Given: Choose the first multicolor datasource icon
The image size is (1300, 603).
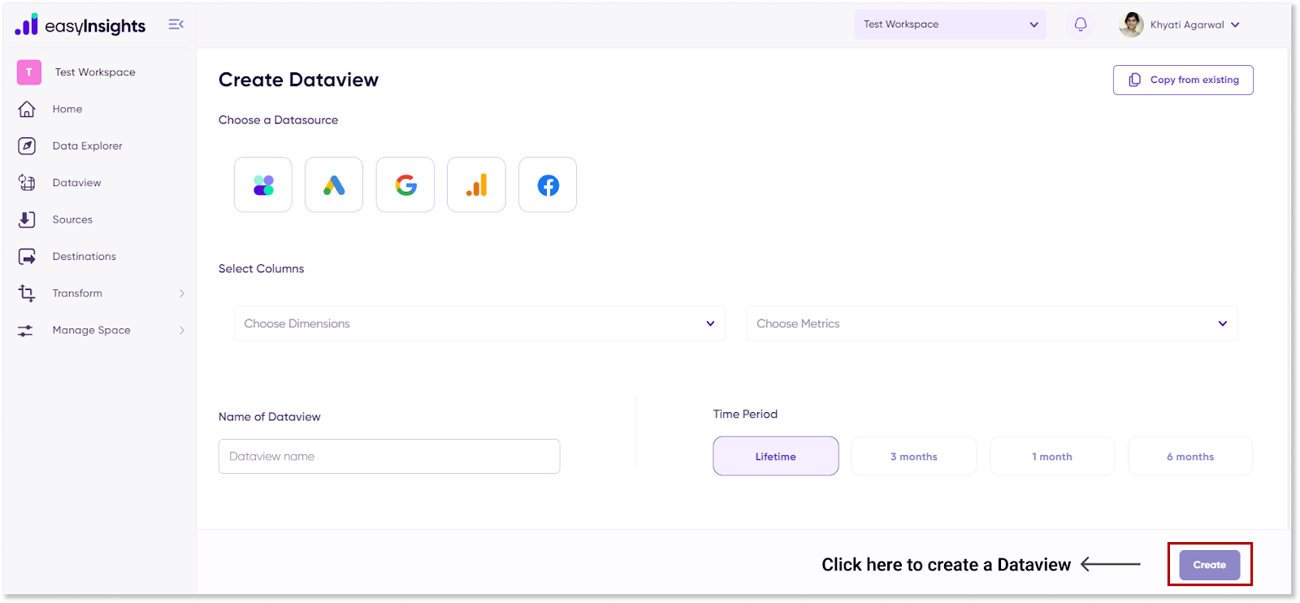Looking at the screenshot, I should [263, 185].
